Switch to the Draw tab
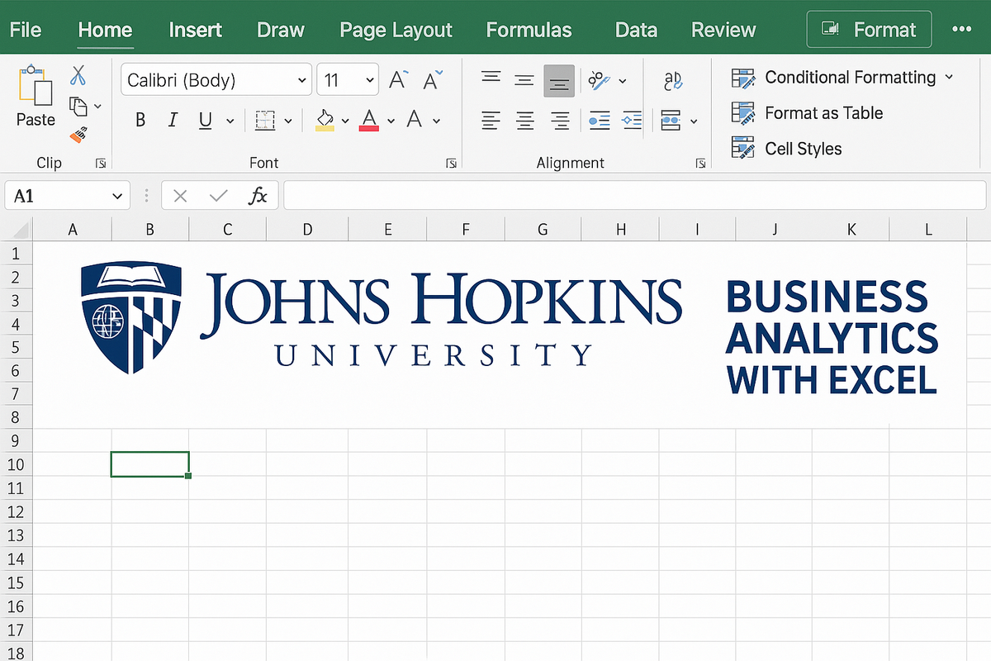 (x=281, y=30)
